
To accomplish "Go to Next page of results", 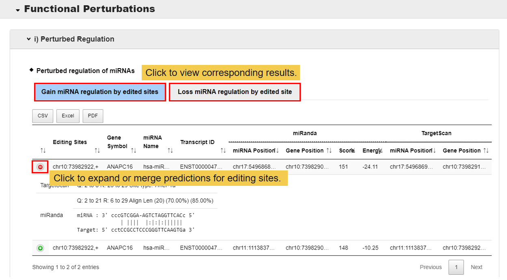I will click(x=476, y=267).
